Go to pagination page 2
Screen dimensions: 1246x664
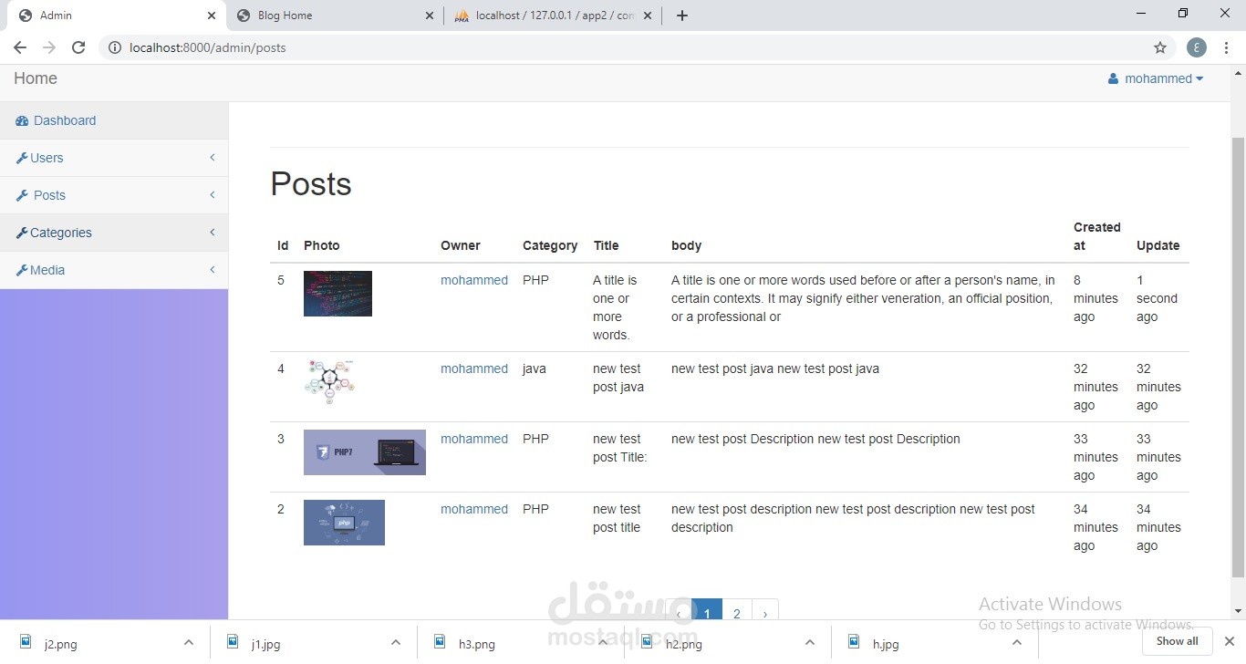[737, 610]
